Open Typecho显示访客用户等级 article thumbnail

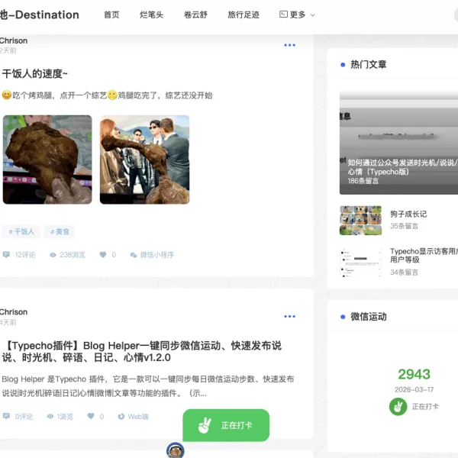click(x=360, y=262)
